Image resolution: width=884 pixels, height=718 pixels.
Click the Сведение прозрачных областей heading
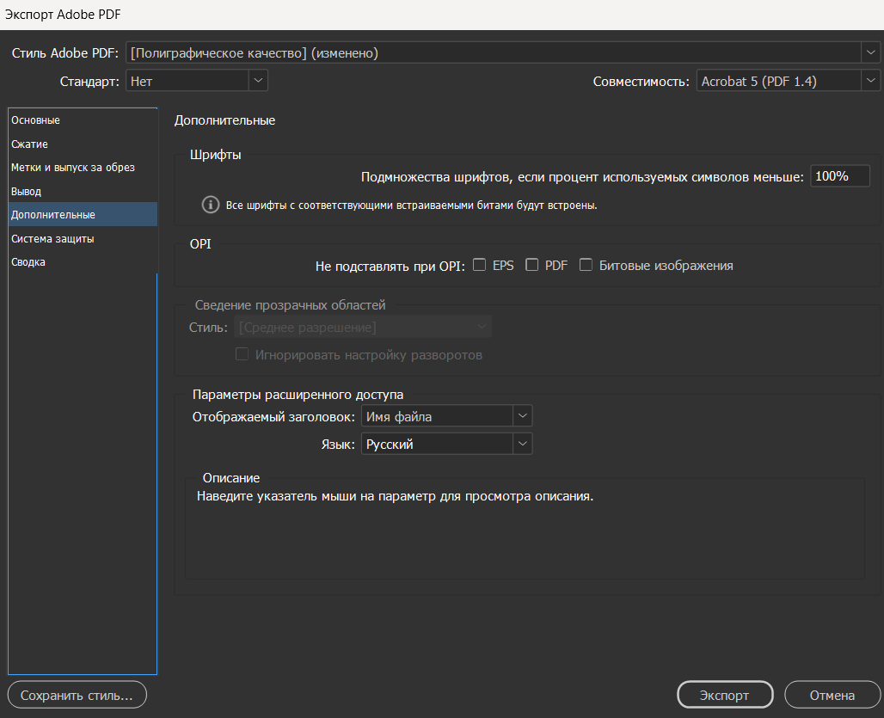[x=290, y=305]
